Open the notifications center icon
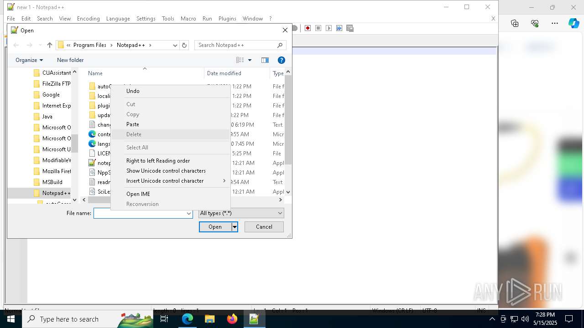The image size is (584, 328). 569,319
